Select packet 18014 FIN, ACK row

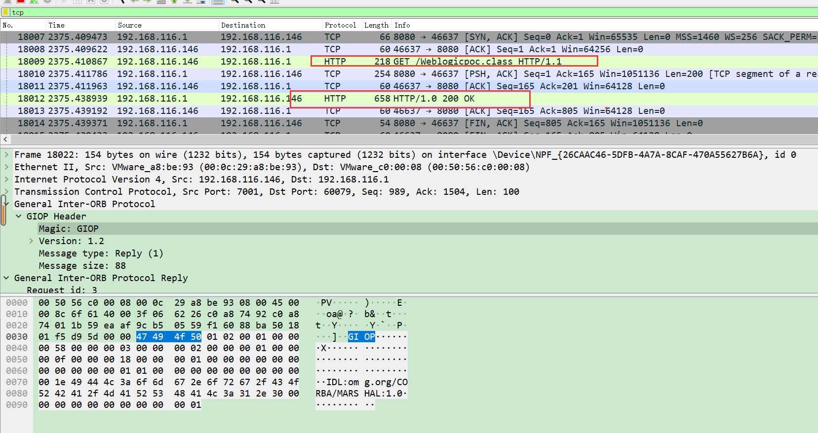tap(409, 123)
